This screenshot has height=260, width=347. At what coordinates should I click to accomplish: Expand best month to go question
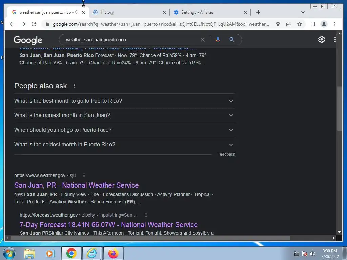124,101
